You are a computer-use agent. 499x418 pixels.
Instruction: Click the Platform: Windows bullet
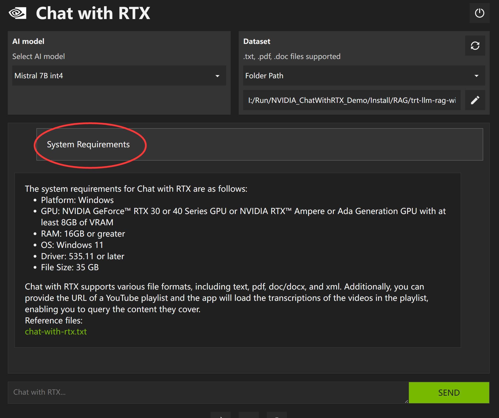coord(77,200)
